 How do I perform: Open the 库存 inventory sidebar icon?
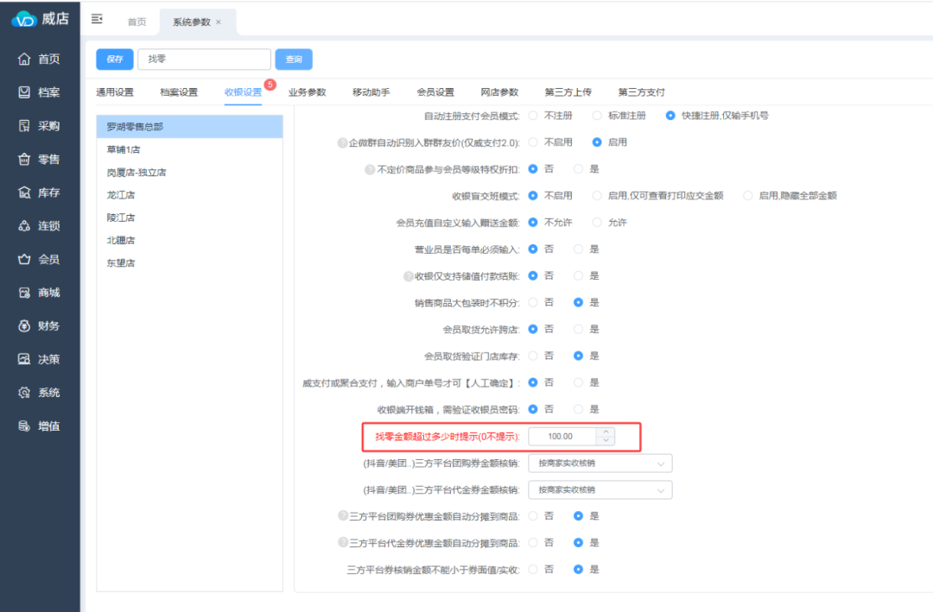tap(24, 192)
